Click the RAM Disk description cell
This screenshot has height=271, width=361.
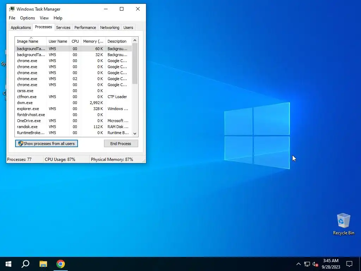pos(118,127)
